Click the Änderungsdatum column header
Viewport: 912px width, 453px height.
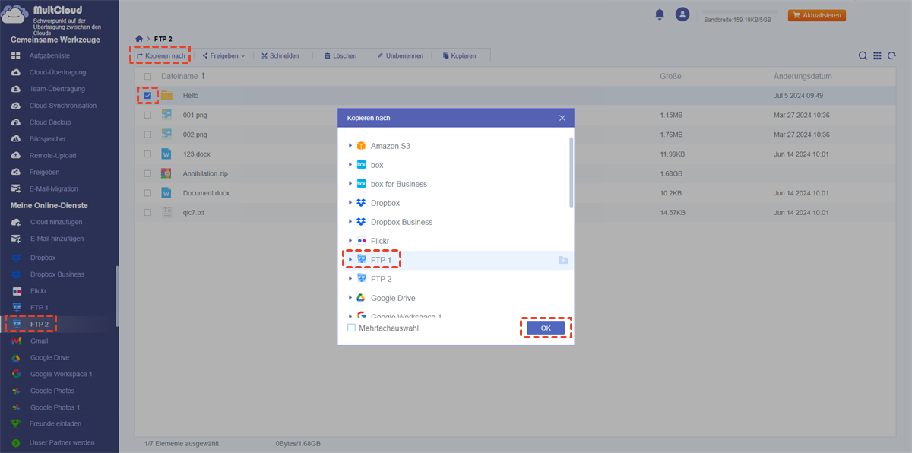click(x=803, y=77)
